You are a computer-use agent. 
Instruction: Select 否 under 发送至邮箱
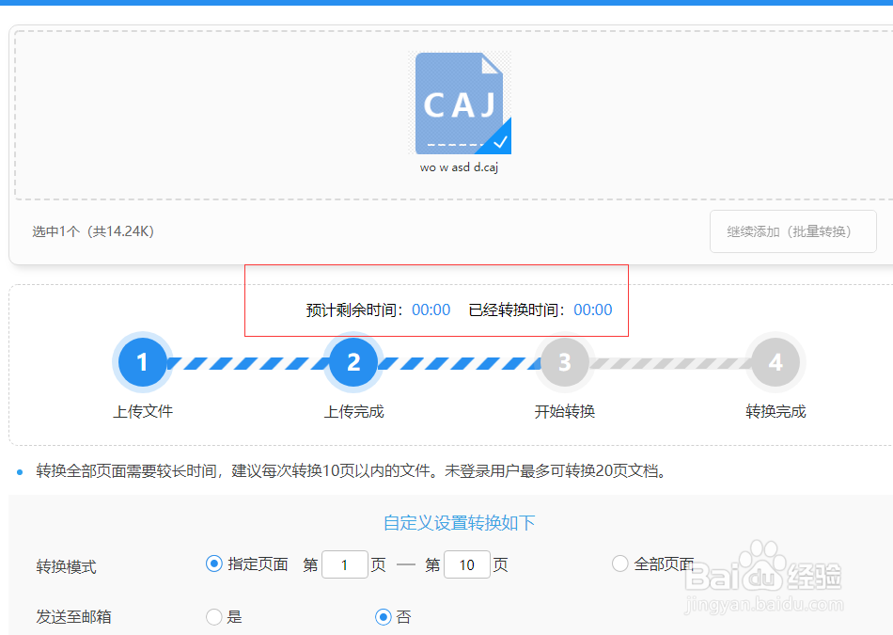(383, 616)
